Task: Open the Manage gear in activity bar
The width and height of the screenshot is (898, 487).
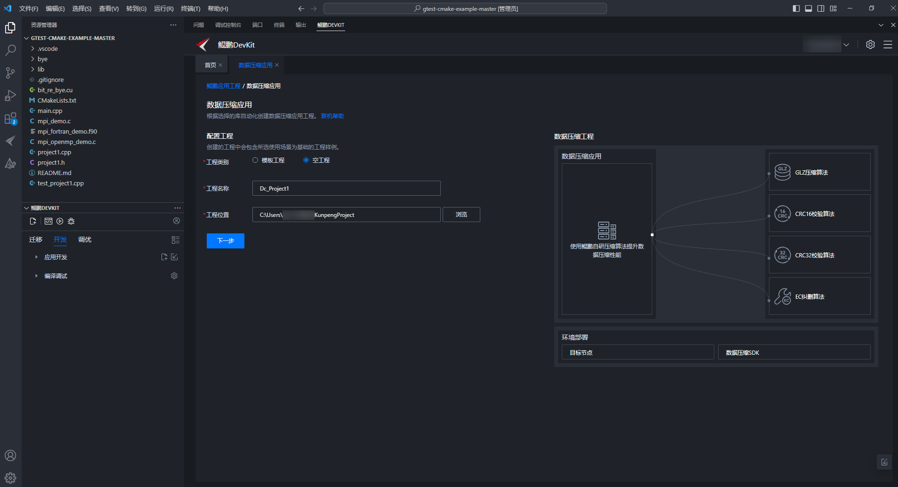Action: point(10,478)
